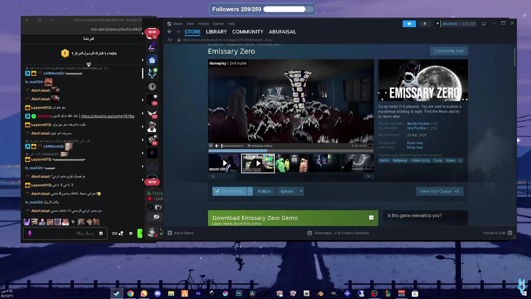This screenshot has height=299, width=531.
Task: Select the first trailer thumbnail
Action: [x=224, y=163]
